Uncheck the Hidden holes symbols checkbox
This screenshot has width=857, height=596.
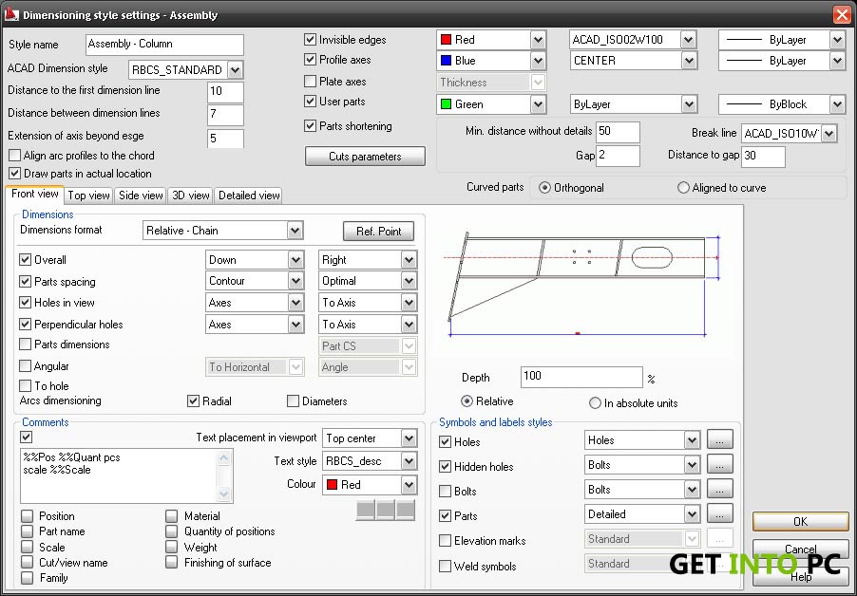pos(445,467)
